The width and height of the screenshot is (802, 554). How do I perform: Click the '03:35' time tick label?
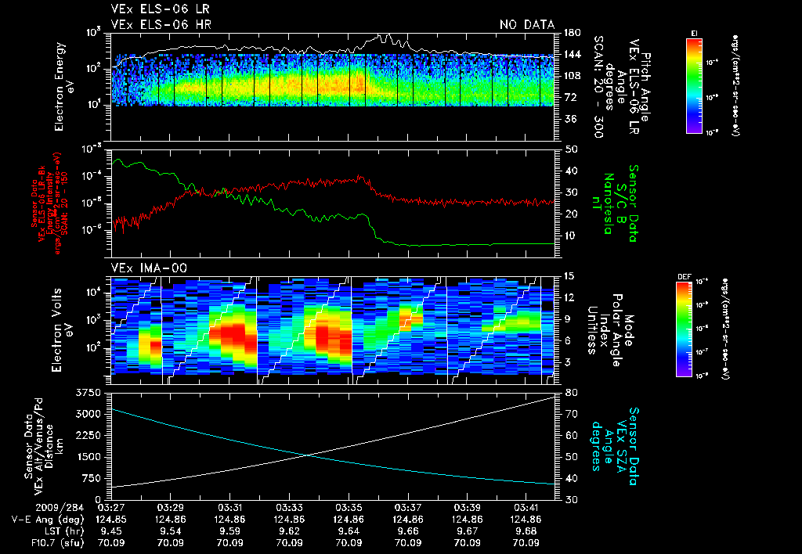(349, 508)
